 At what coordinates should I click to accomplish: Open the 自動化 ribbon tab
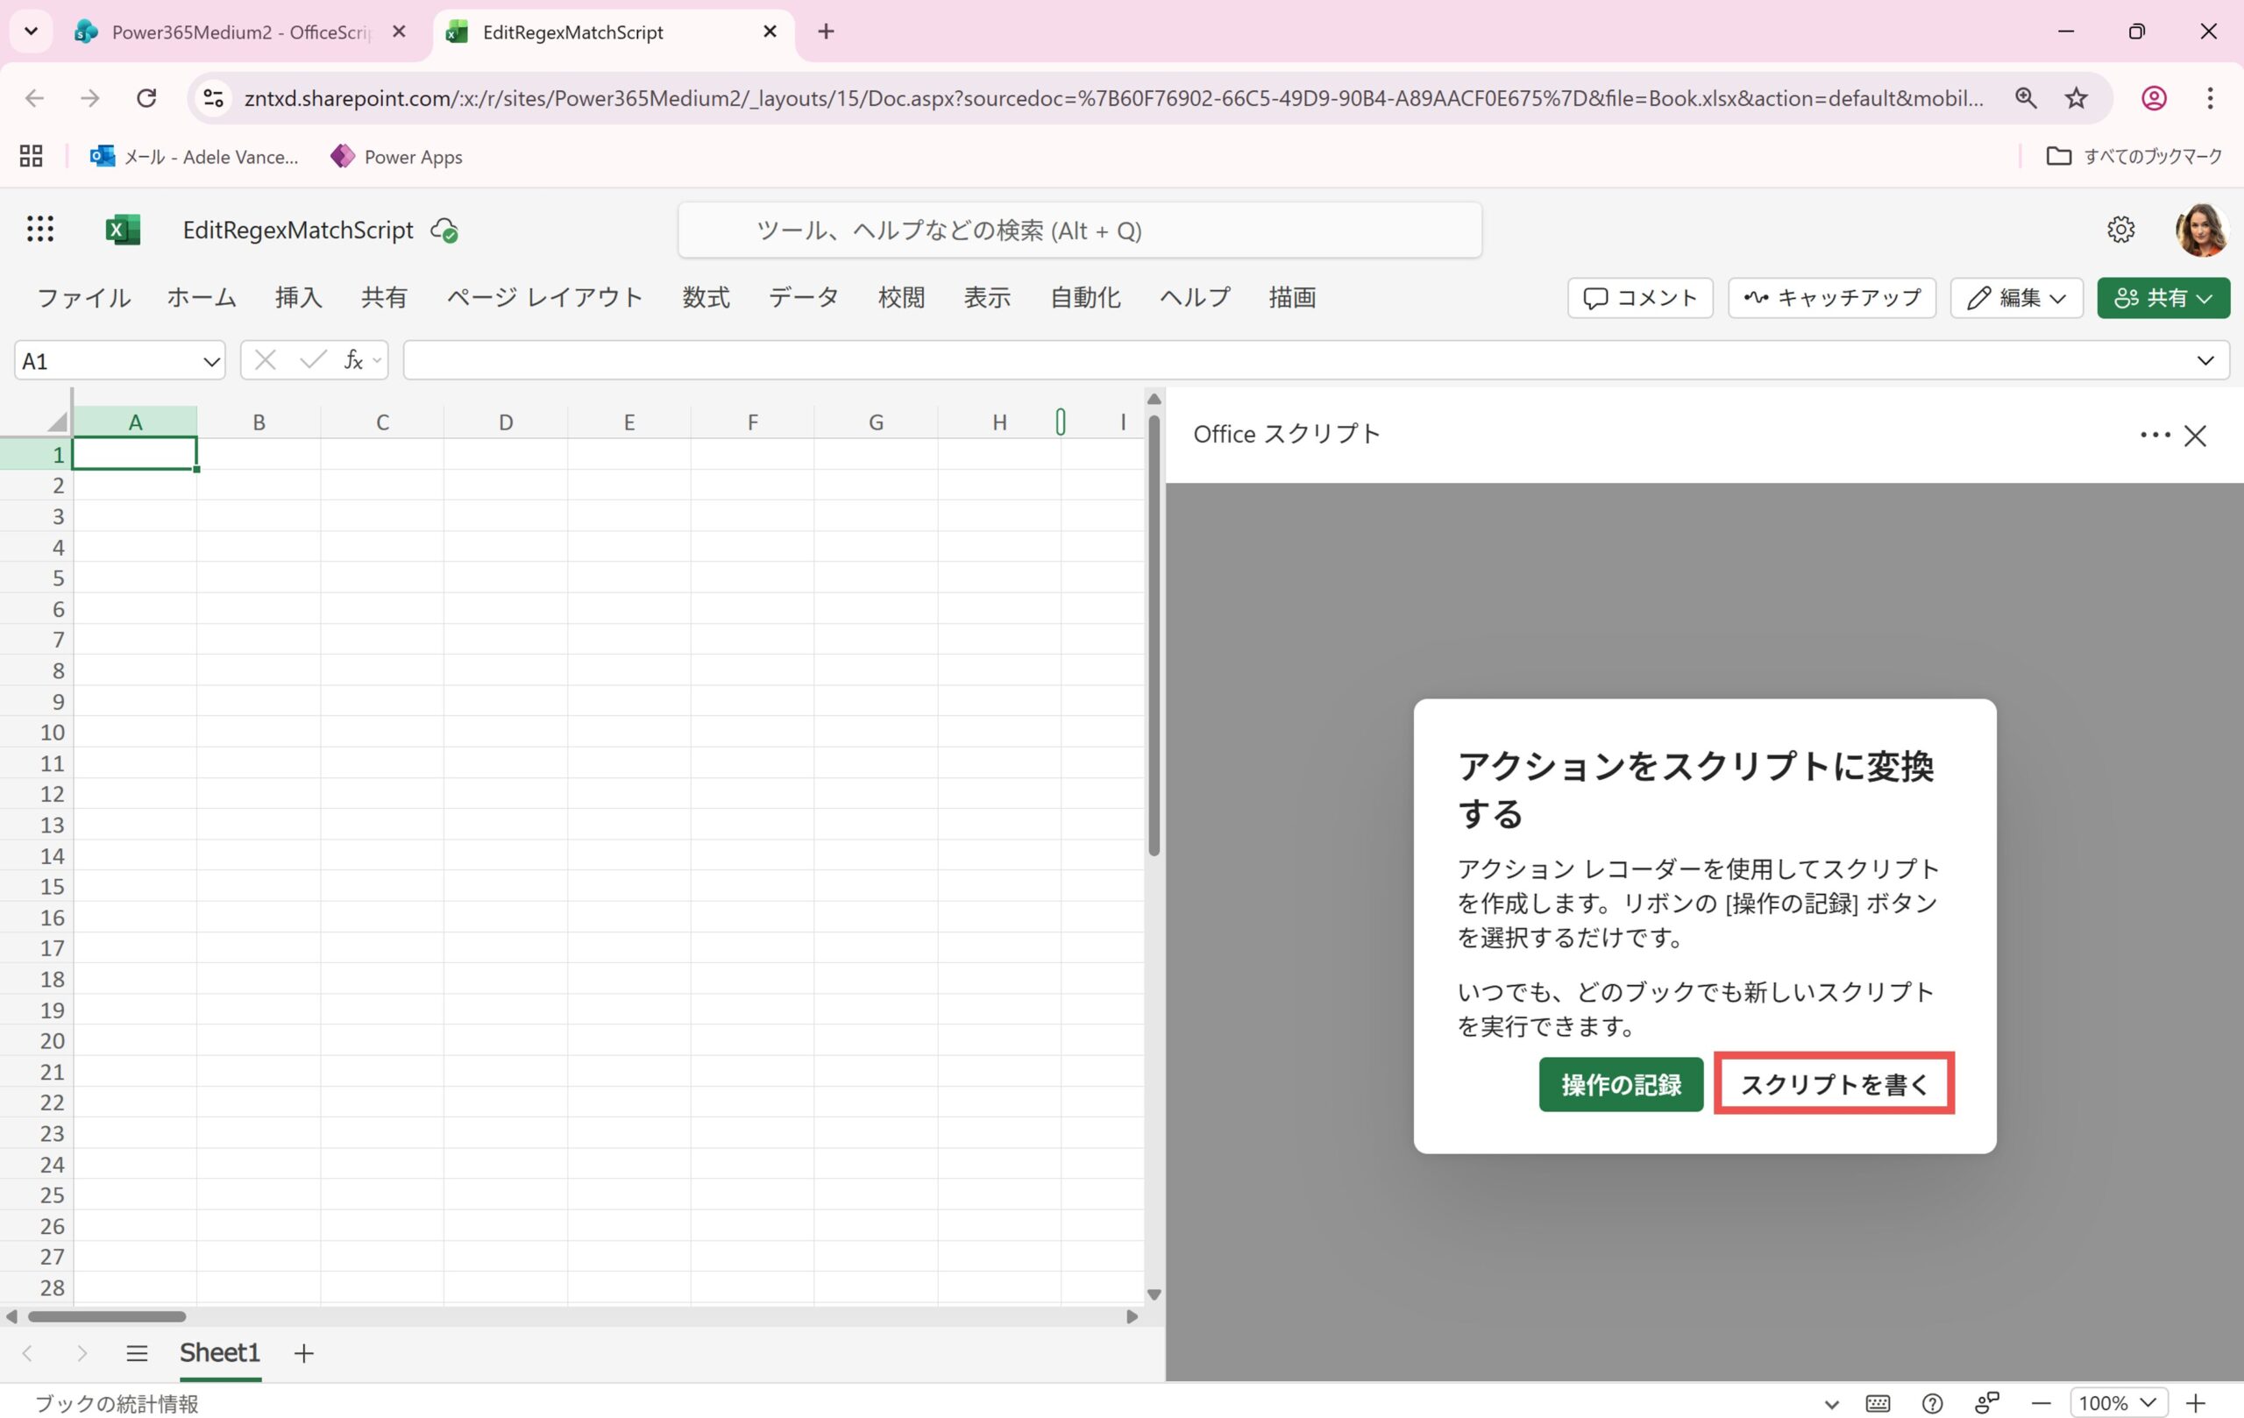pyautogui.click(x=1084, y=298)
